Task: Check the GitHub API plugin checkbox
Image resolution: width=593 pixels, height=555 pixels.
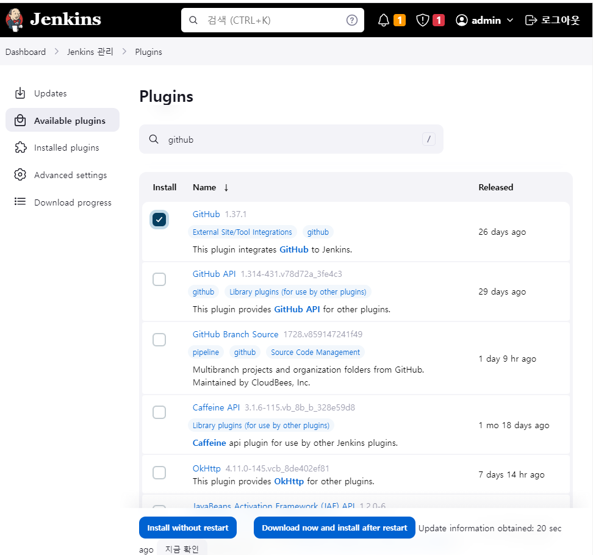Action: (x=159, y=279)
